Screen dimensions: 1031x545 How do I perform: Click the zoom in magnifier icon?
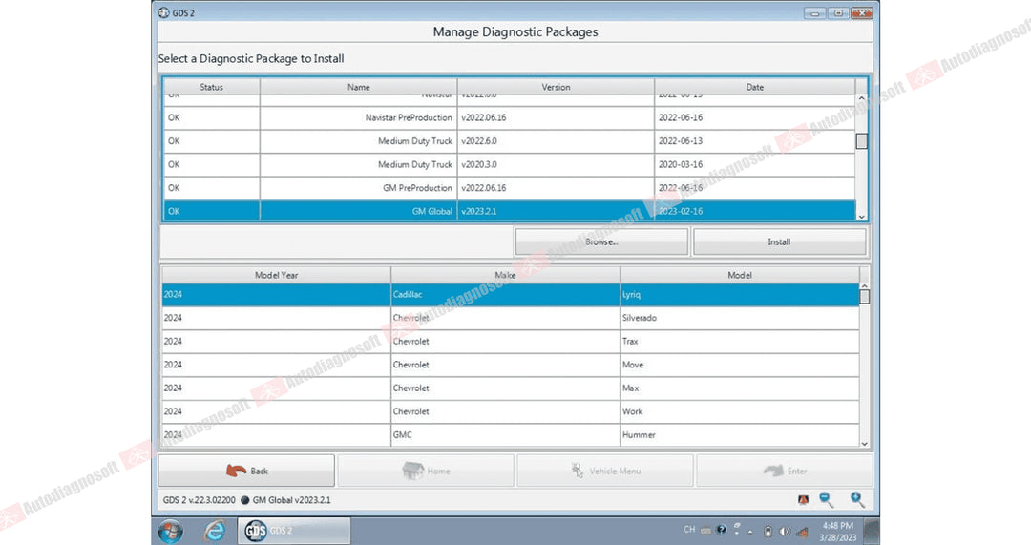857,499
